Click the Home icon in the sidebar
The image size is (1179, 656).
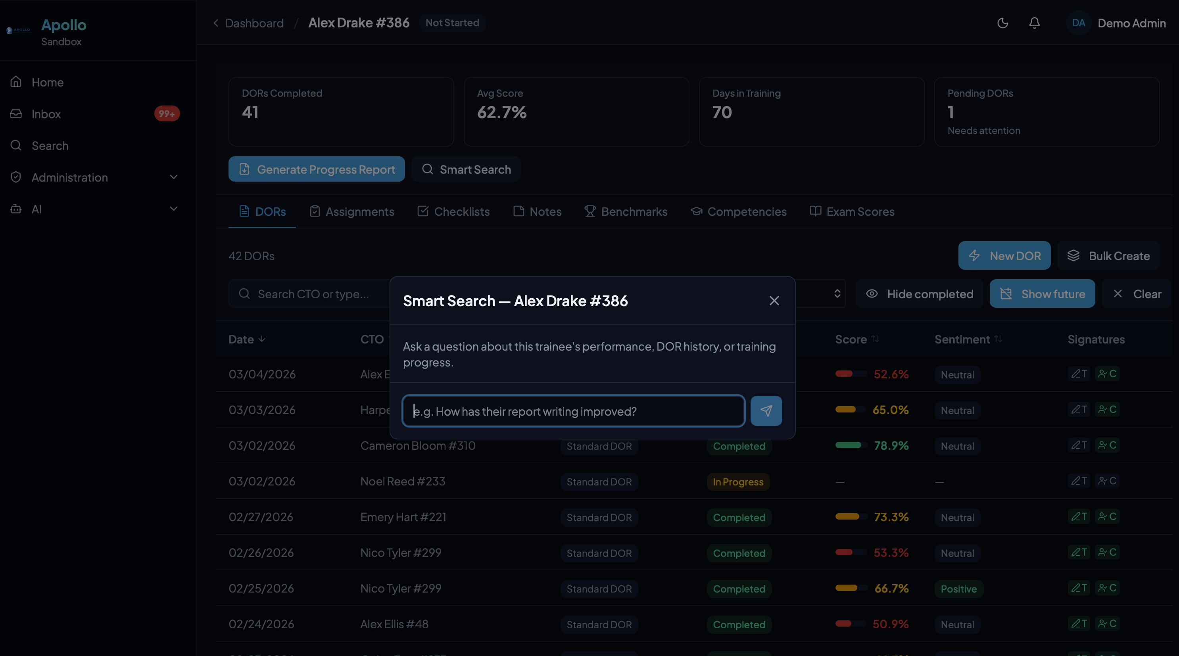[15, 81]
